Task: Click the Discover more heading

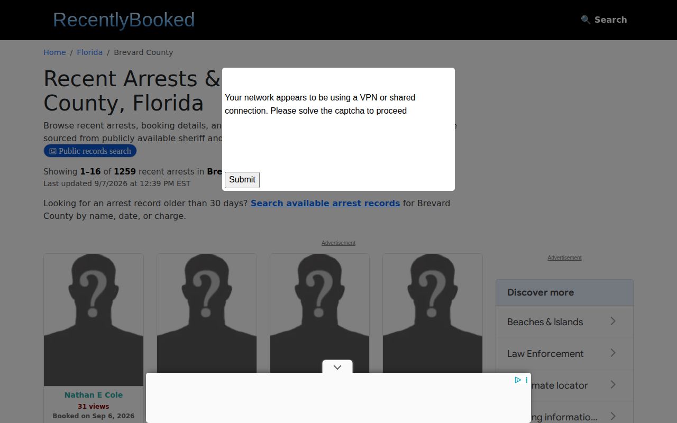Action: (541, 292)
